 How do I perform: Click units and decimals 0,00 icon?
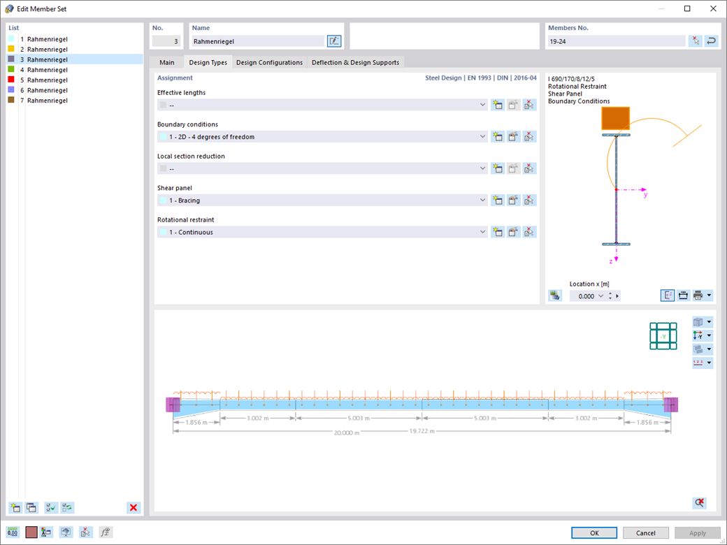pyautogui.click(x=13, y=532)
